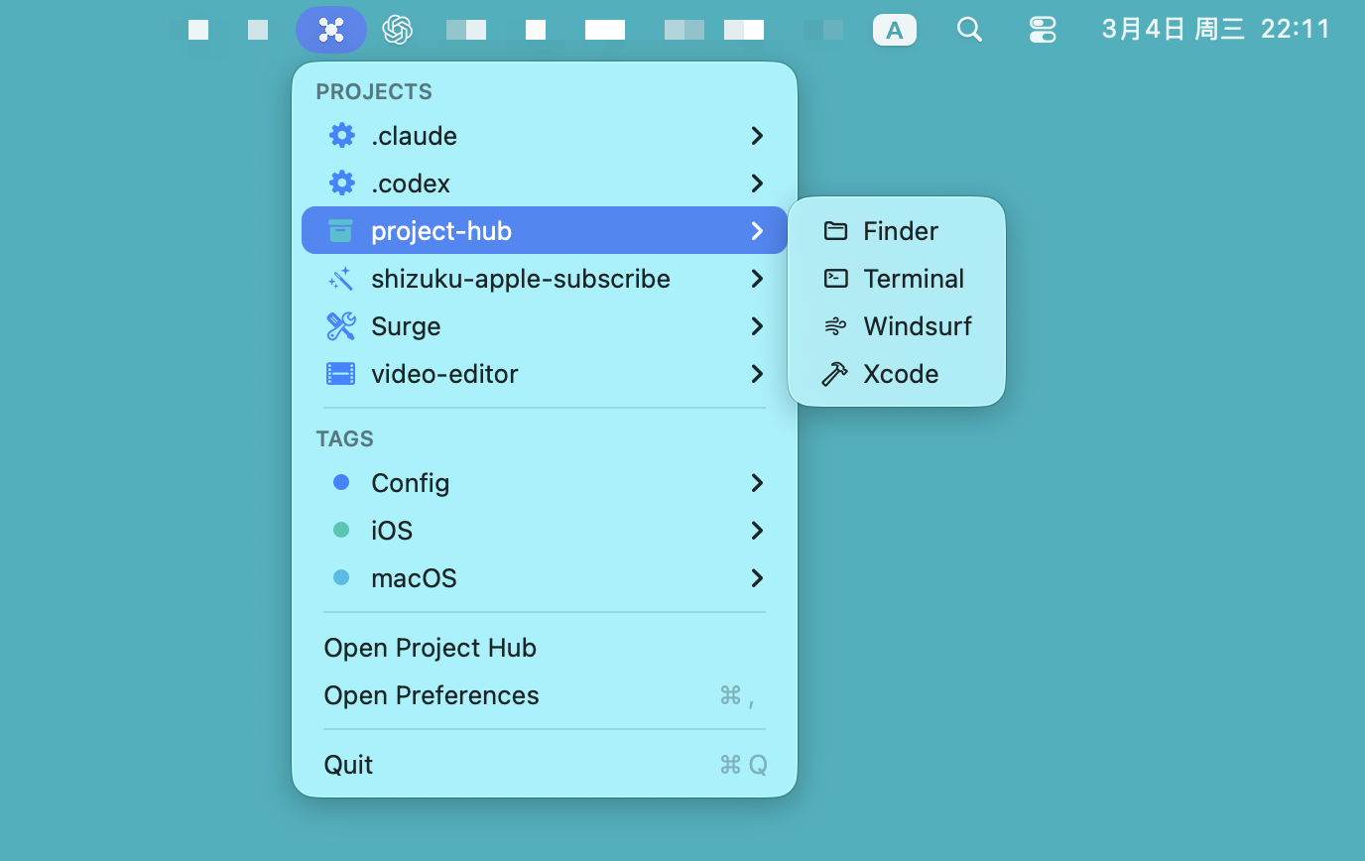Expand the Surge submenu chevron

click(757, 325)
